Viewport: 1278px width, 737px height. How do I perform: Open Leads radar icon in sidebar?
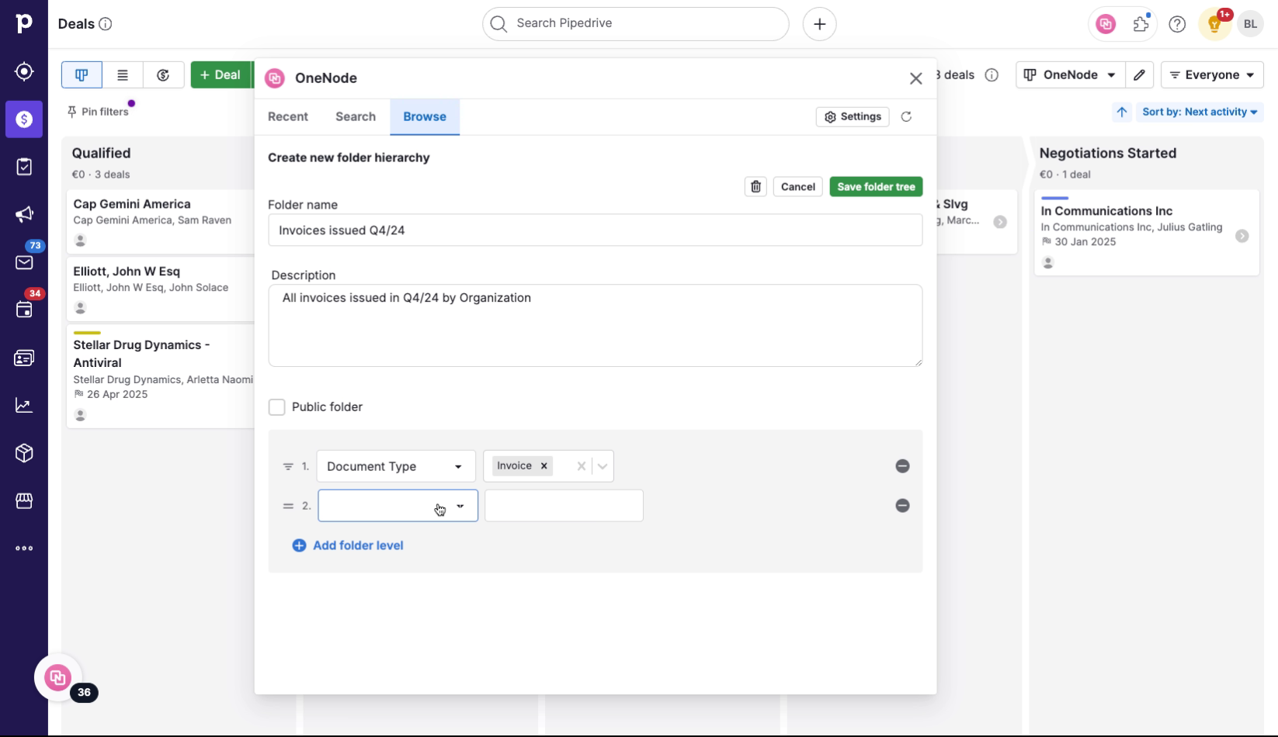24,71
